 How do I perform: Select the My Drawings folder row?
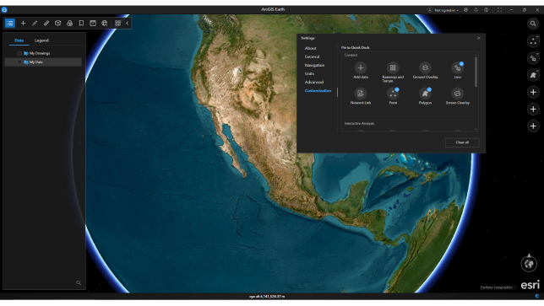[x=44, y=53]
